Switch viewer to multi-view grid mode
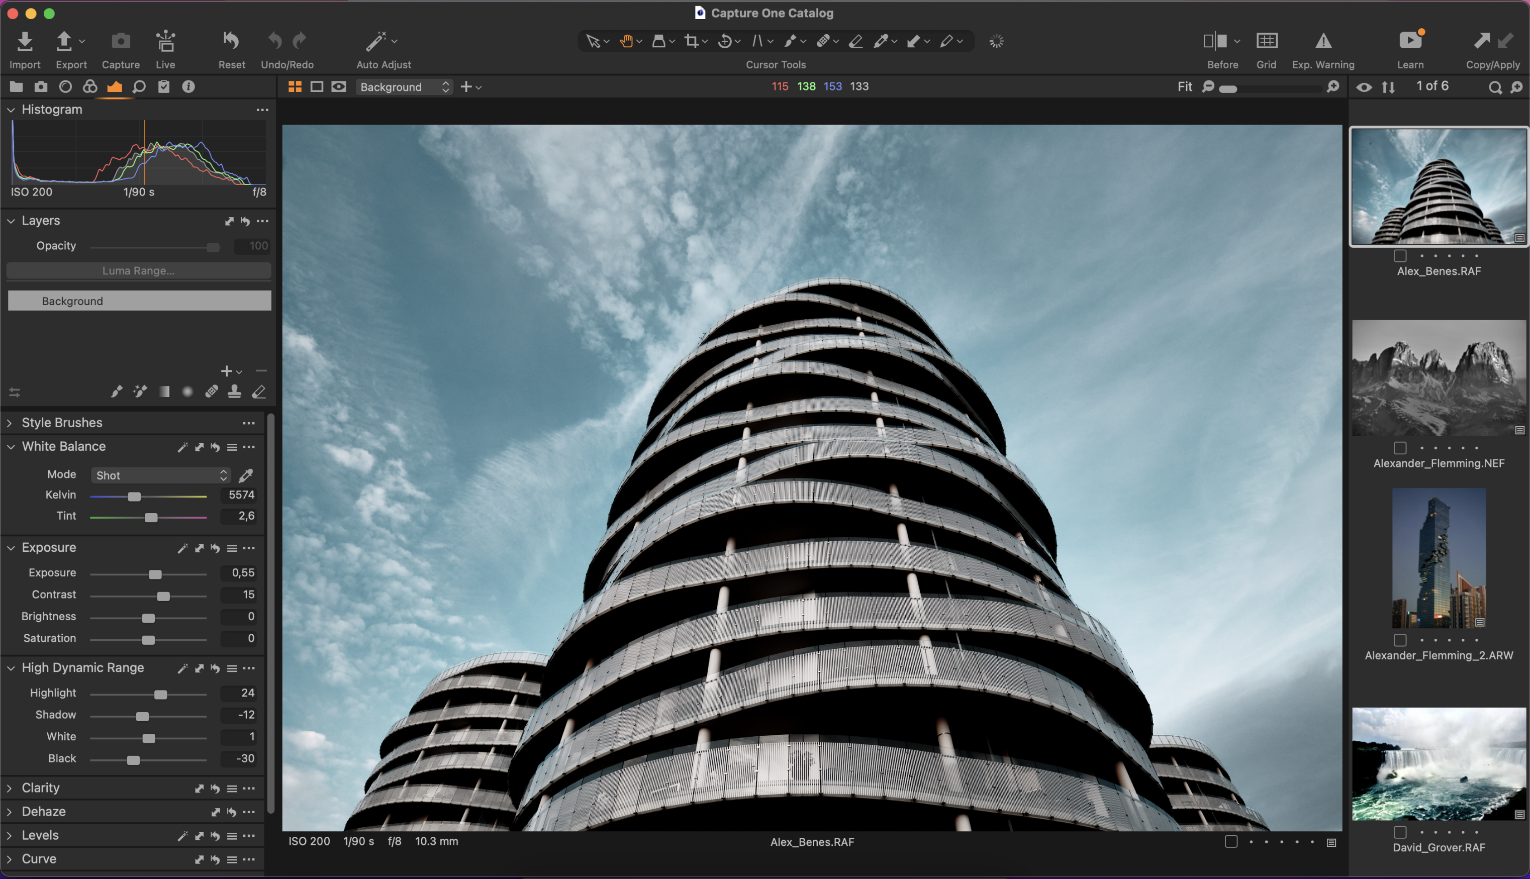Viewport: 1530px width, 879px height. coord(295,87)
